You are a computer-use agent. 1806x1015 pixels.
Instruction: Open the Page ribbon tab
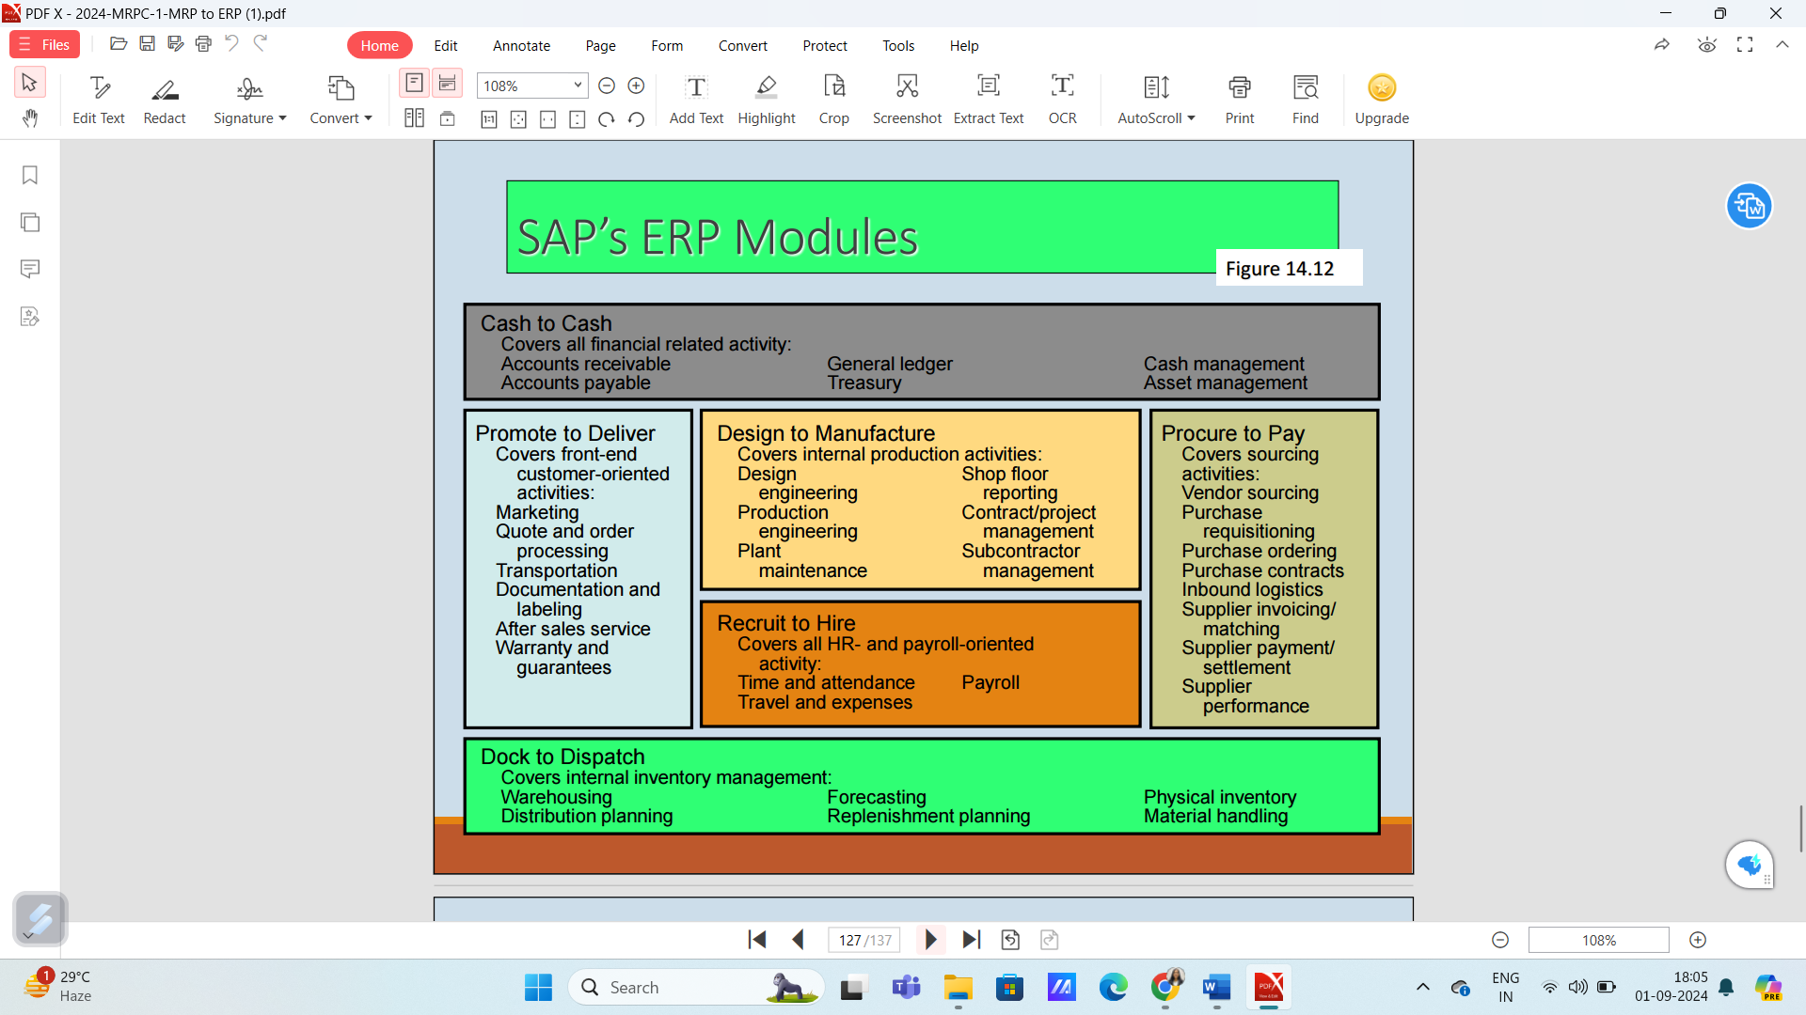[x=600, y=45]
